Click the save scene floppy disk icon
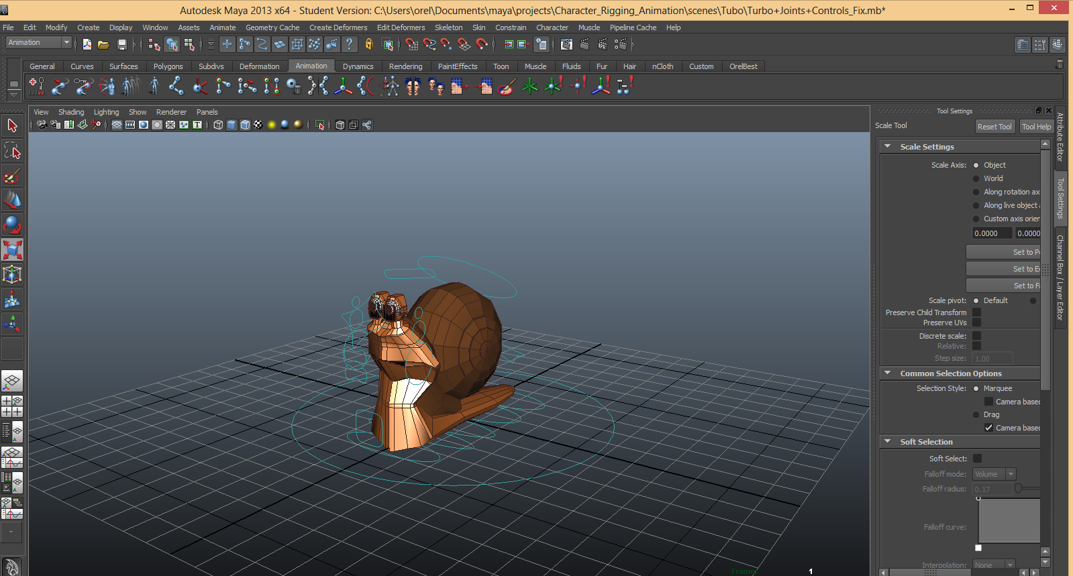This screenshot has height=576, width=1073. click(x=121, y=45)
